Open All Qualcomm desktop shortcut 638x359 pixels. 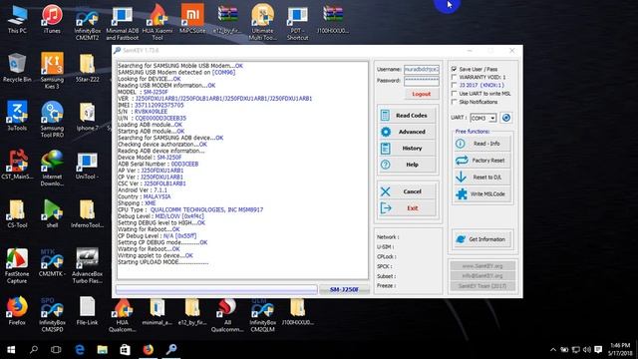coord(227,314)
